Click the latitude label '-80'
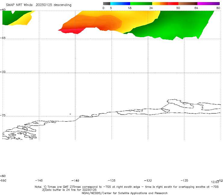This screenshot has width=223, height=195. tap(3, 176)
